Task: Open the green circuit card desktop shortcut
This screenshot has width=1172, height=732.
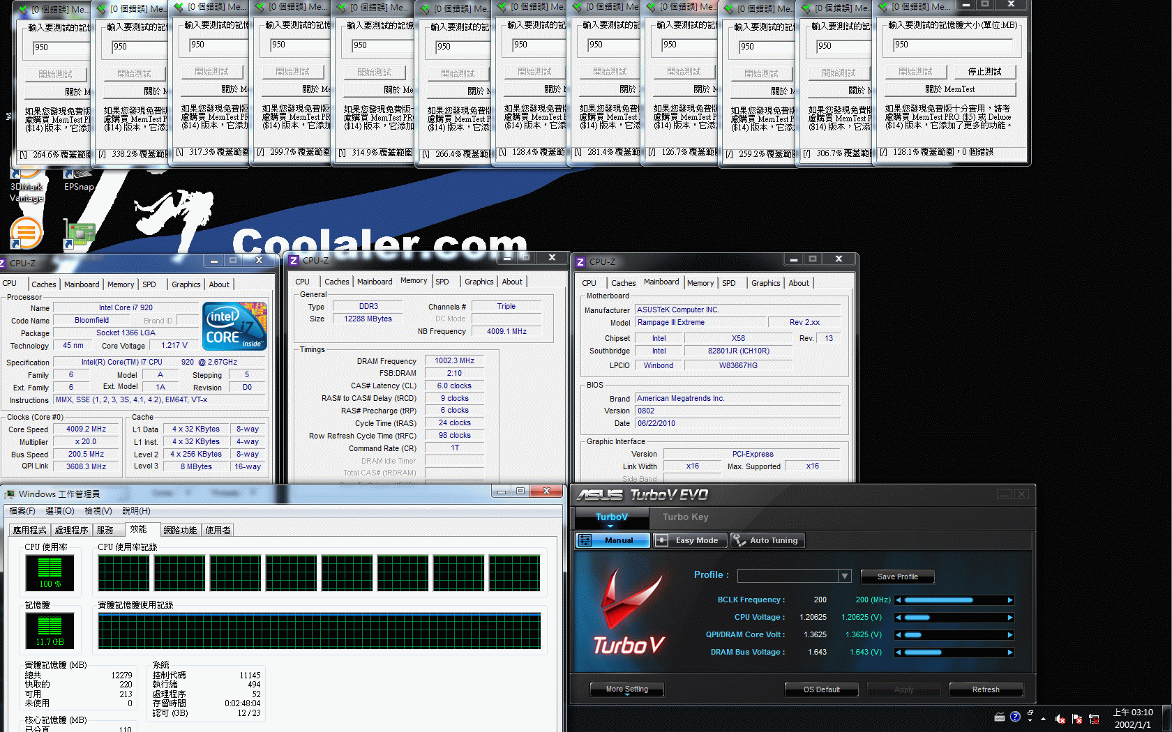Action: tap(80, 235)
